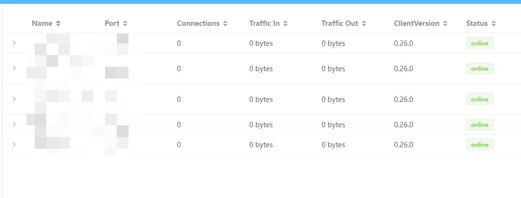Click the sort arrows beside Port header

coord(125,23)
